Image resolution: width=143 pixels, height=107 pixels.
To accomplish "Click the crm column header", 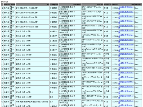I will [x=126, y=4].
